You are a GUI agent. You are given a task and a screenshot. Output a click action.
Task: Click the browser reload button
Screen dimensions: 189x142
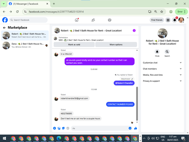click(x=17, y=12)
